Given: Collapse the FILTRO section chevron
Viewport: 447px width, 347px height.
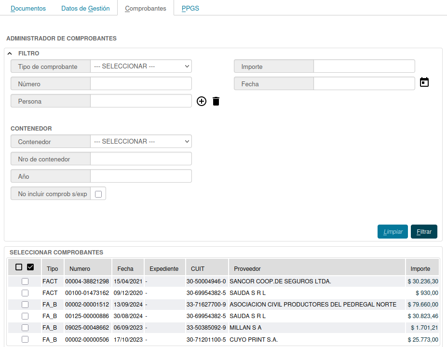Looking at the screenshot, I should (10, 53).
